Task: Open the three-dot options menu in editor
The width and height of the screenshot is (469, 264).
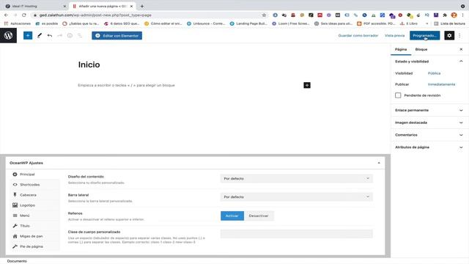Action: (x=459, y=36)
